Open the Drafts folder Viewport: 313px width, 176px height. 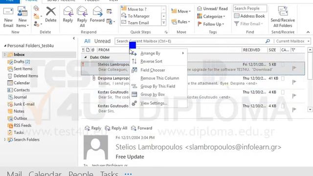pos(19,62)
